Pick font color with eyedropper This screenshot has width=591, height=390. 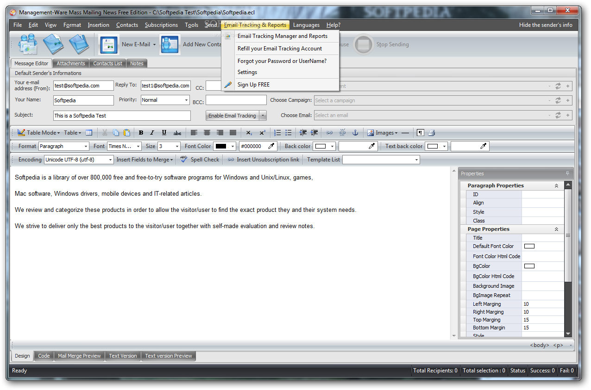pos(271,146)
